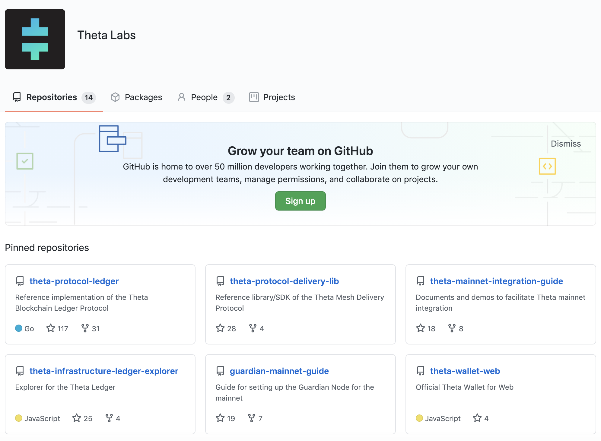The width and height of the screenshot is (601, 441).
Task: Click star icon on theta-protocol-delivery-lib card
Action: (x=220, y=328)
